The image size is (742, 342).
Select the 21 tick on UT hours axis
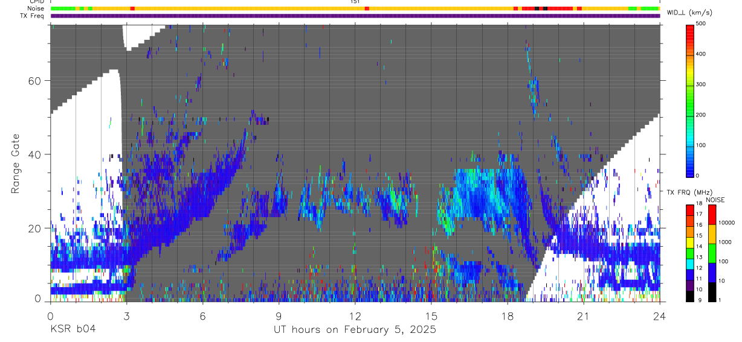click(x=584, y=315)
